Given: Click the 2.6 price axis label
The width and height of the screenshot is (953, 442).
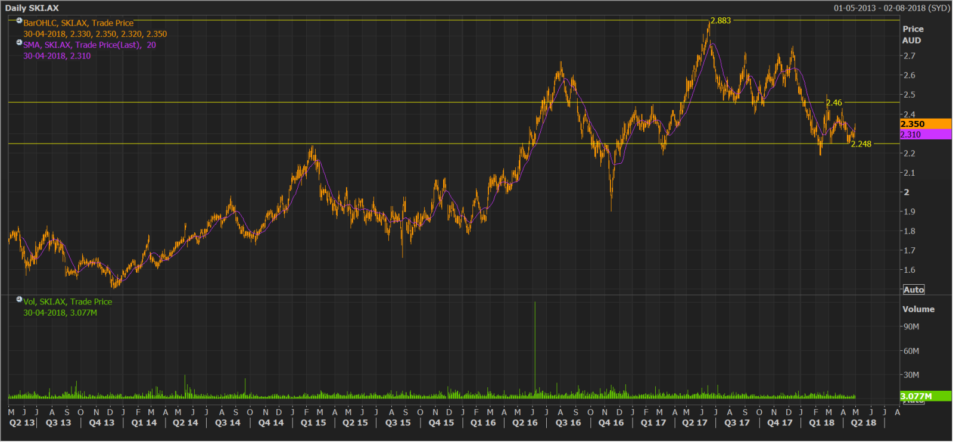Looking at the screenshot, I should [x=910, y=75].
